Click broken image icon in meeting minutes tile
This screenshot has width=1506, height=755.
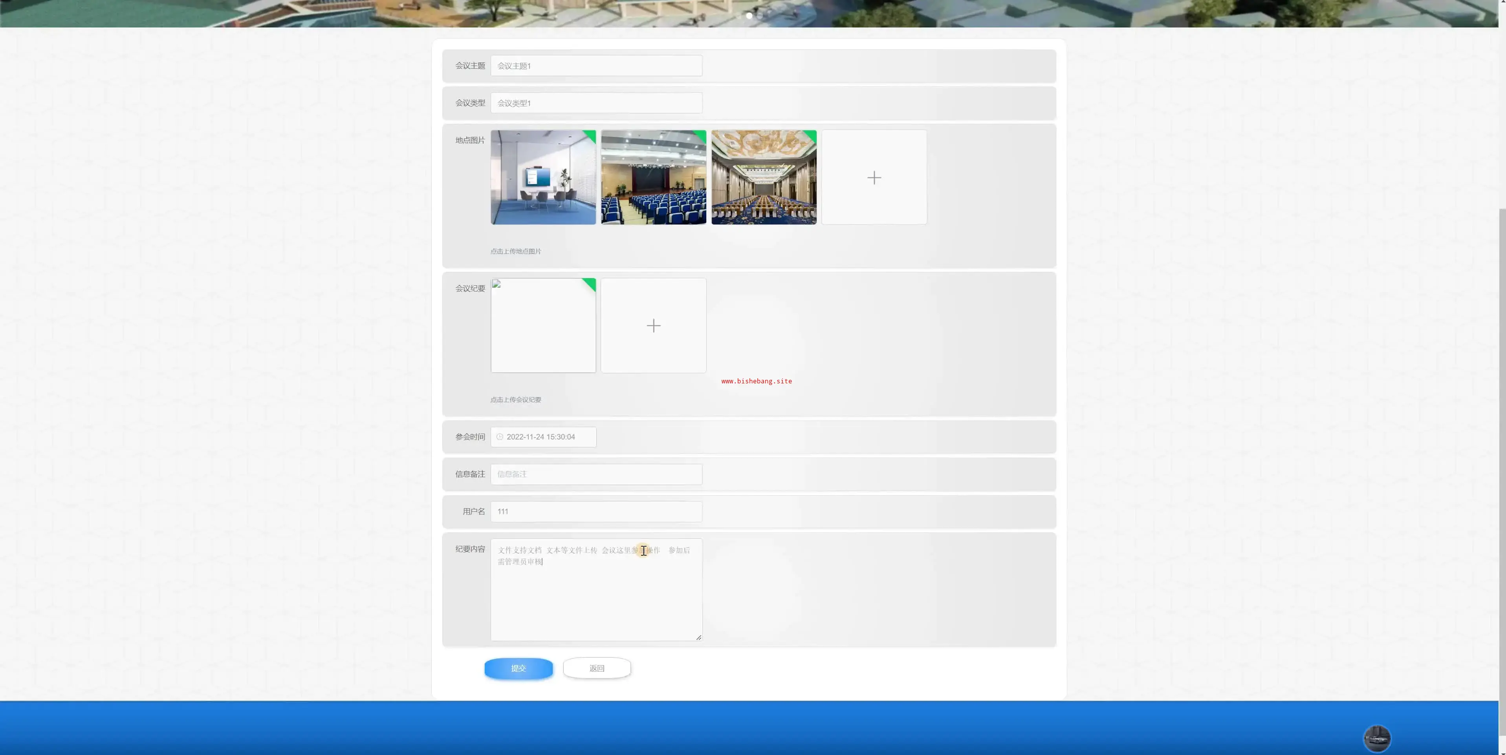497,284
